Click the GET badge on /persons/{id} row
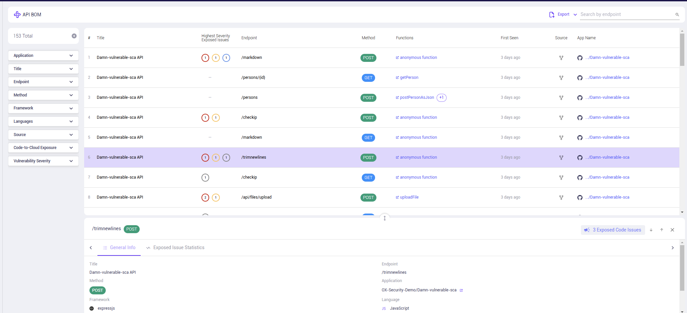Image resolution: width=687 pixels, height=313 pixels. tap(368, 78)
